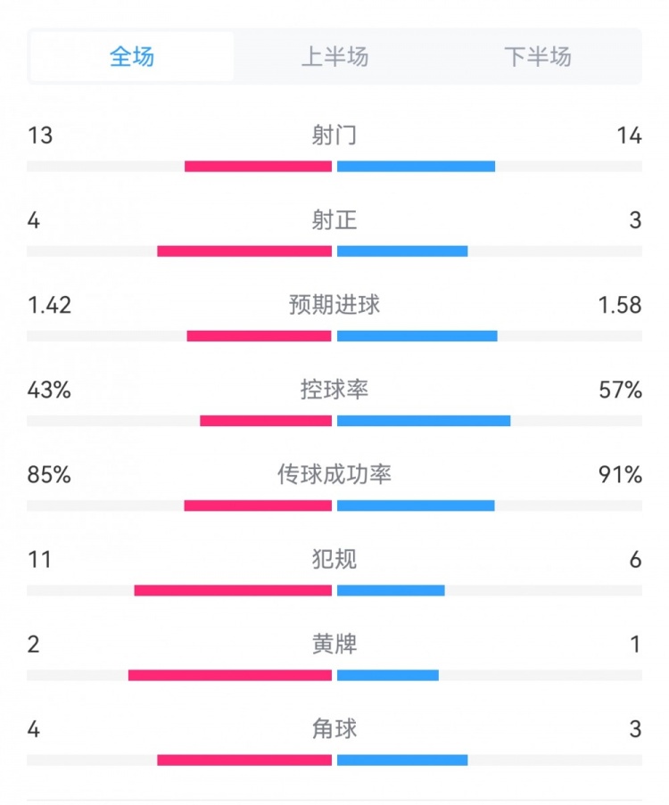669x805 pixels.
Task: Click the 犯规 stat label
Action: coord(334,559)
